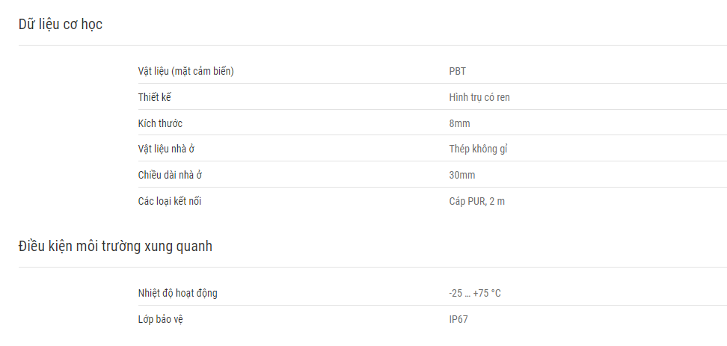Image resolution: width=727 pixels, height=346 pixels.
Task: Click the "Điều kiện môi trường xung quanh" heading
Action: click(115, 246)
